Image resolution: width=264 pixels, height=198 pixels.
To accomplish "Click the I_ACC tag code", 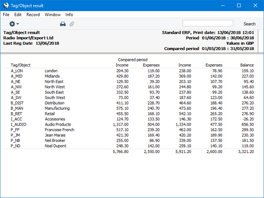I will [16, 119].
